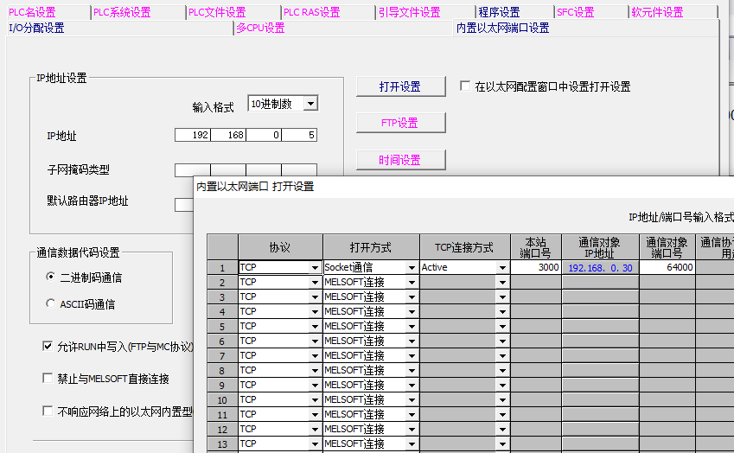Click row 1 通信对象端口号 cell 64000

tap(667, 268)
